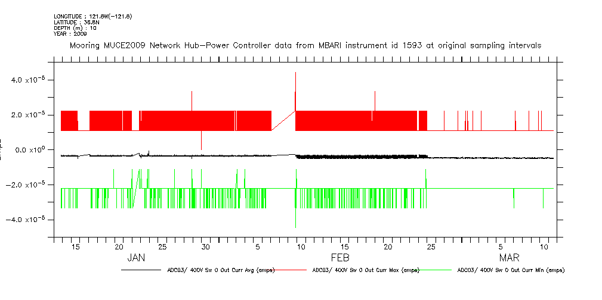
Task: Click the chart title mentioning Mooring MUCE2009
Action: point(305,45)
